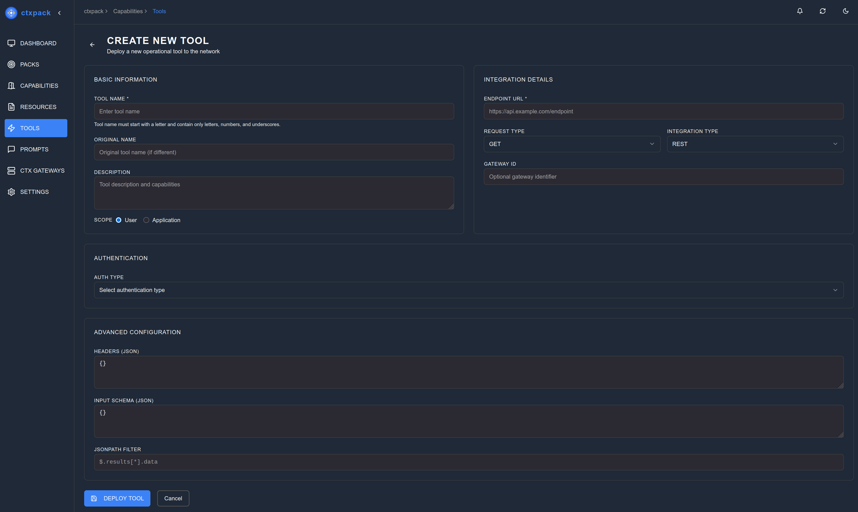
Task: Open Packs in the sidebar
Action: click(36, 64)
